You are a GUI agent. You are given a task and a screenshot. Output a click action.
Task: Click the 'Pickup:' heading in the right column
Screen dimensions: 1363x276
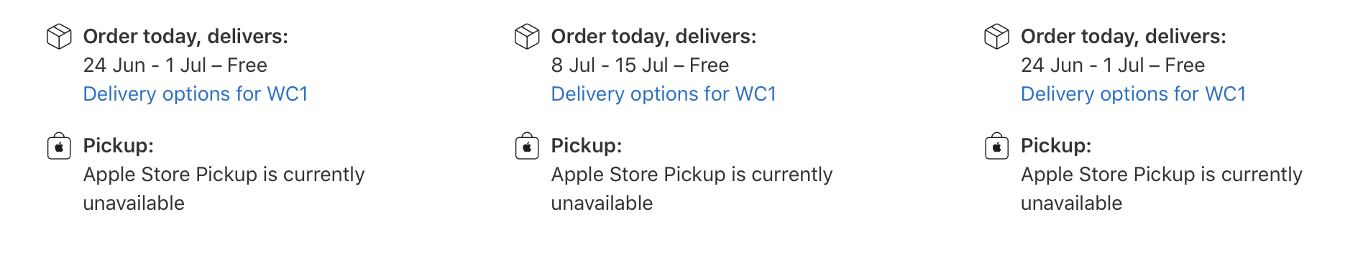coord(1056,146)
